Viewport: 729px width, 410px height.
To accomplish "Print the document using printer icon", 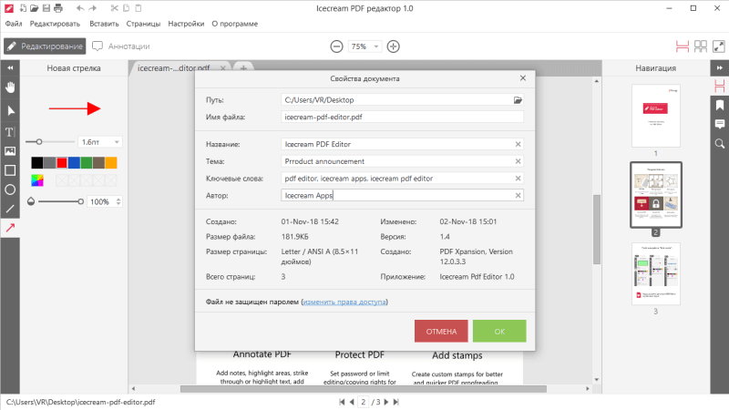I will point(58,8).
